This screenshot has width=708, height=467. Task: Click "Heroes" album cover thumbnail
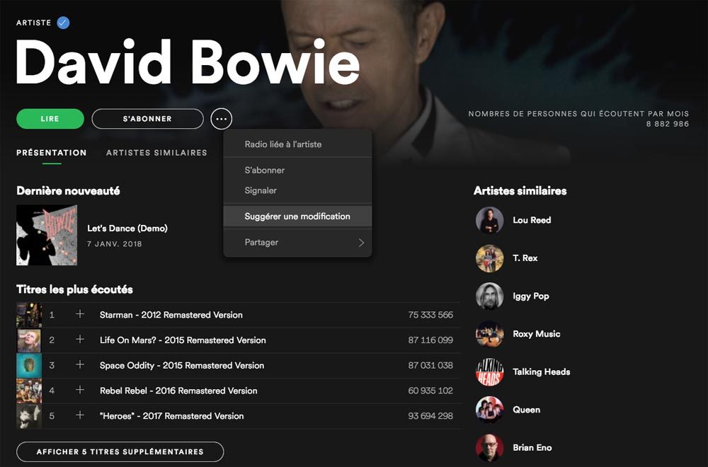pyautogui.click(x=29, y=416)
